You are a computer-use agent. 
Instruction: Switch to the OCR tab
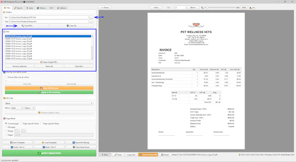tap(51, 8)
